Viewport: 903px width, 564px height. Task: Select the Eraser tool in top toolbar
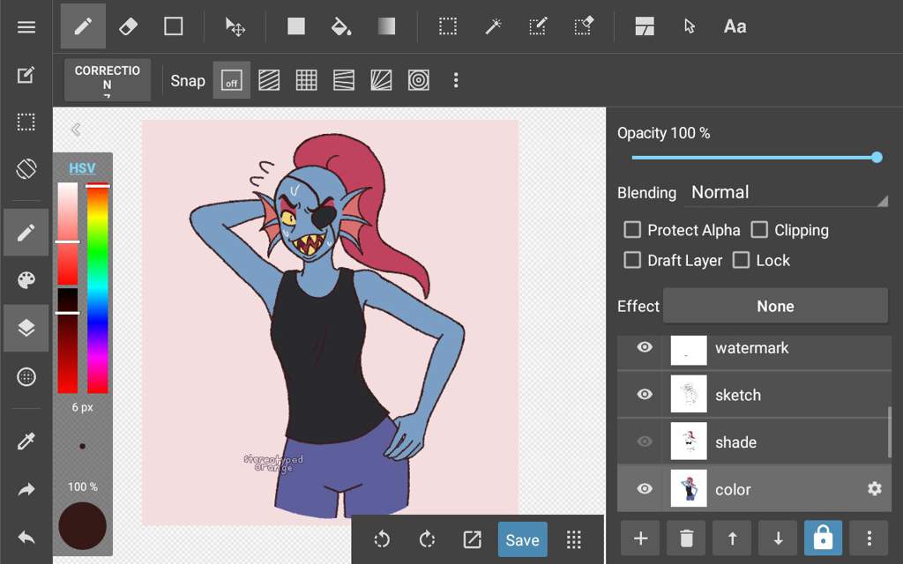(128, 26)
